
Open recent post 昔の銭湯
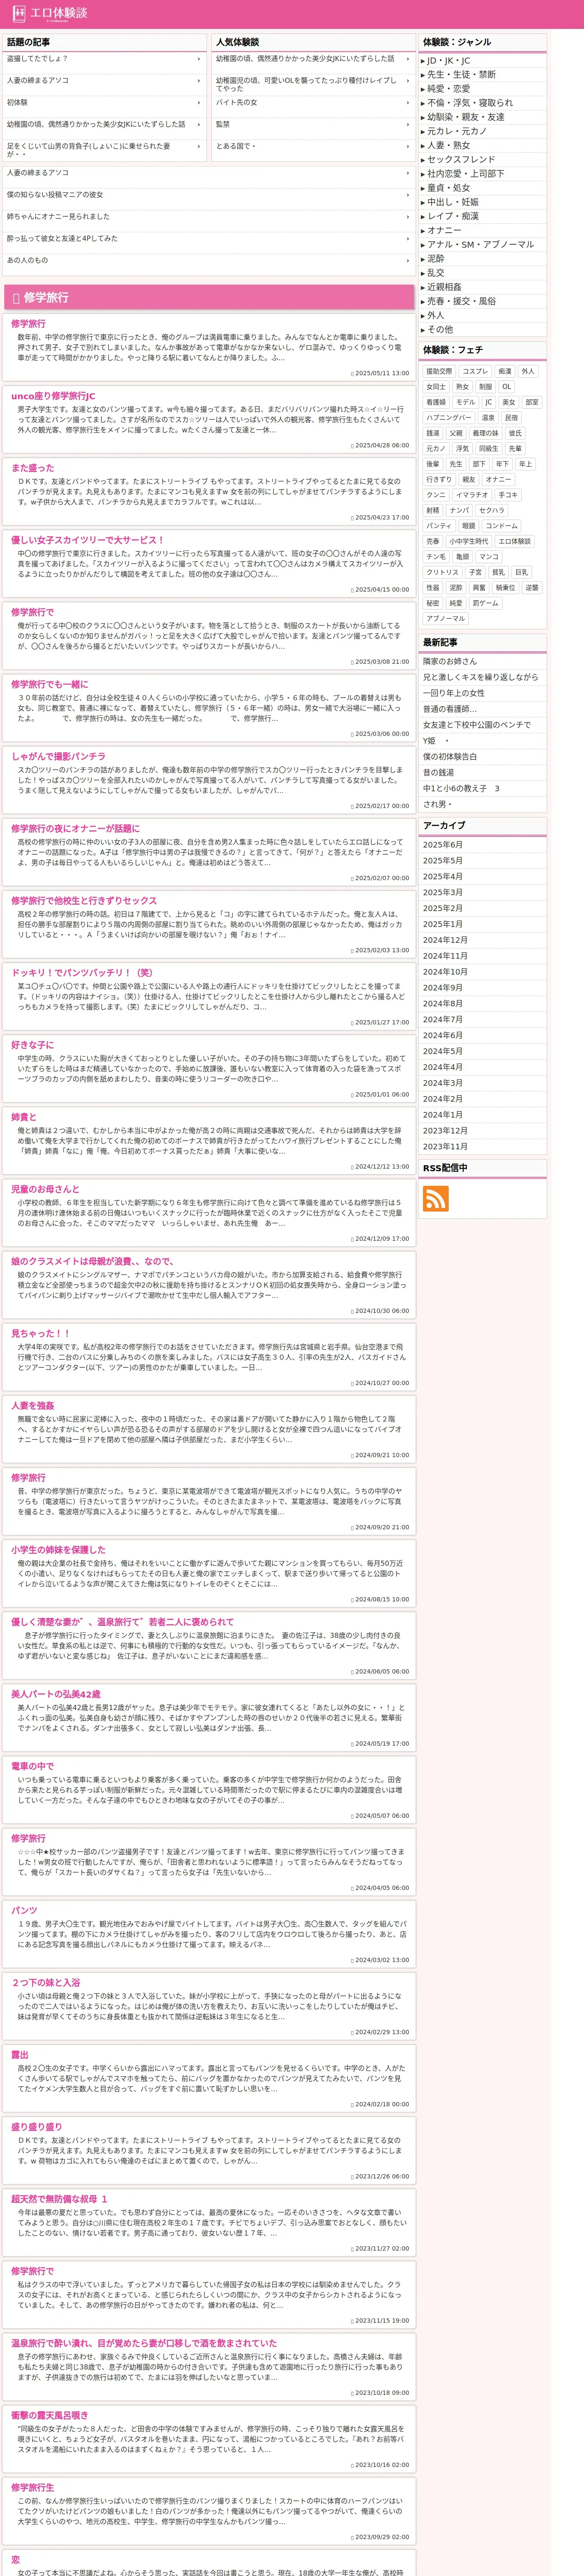[437, 773]
